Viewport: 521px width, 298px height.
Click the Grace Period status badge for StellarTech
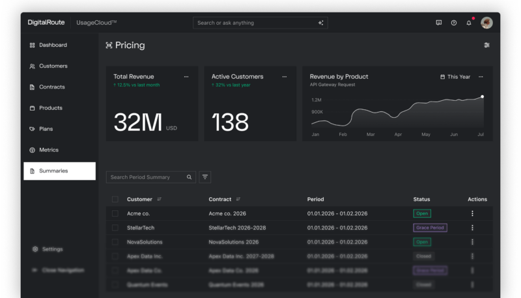[430, 228]
